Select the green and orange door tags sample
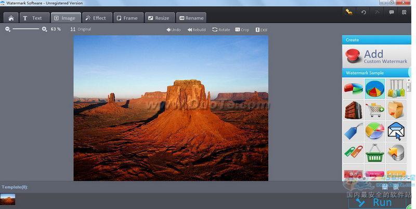 click(x=353, y=152)
